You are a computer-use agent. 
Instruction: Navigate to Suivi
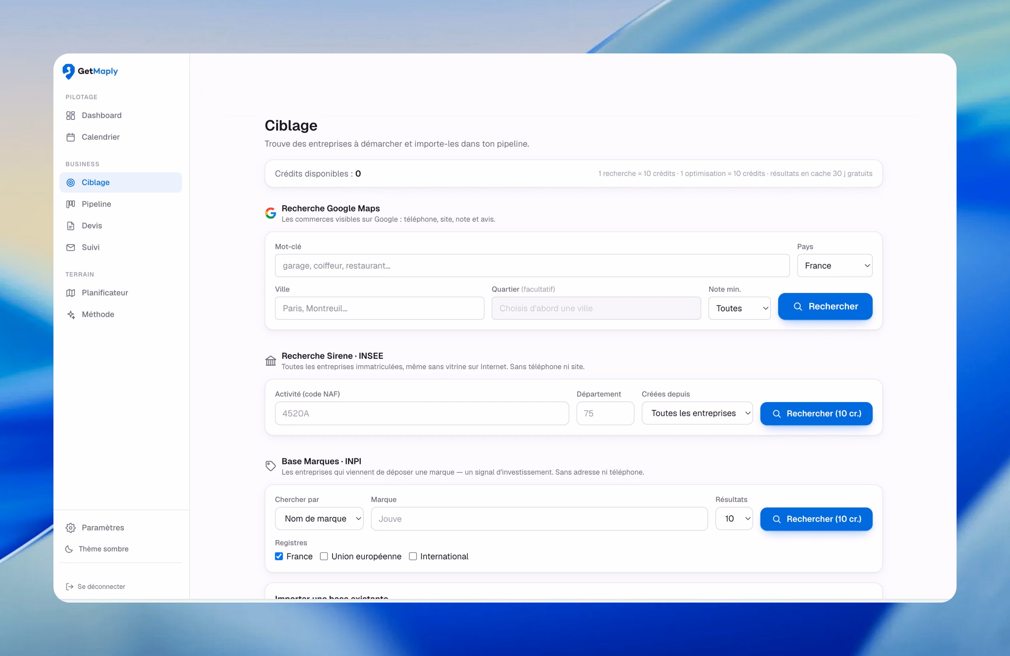click(x=121, y=248)
